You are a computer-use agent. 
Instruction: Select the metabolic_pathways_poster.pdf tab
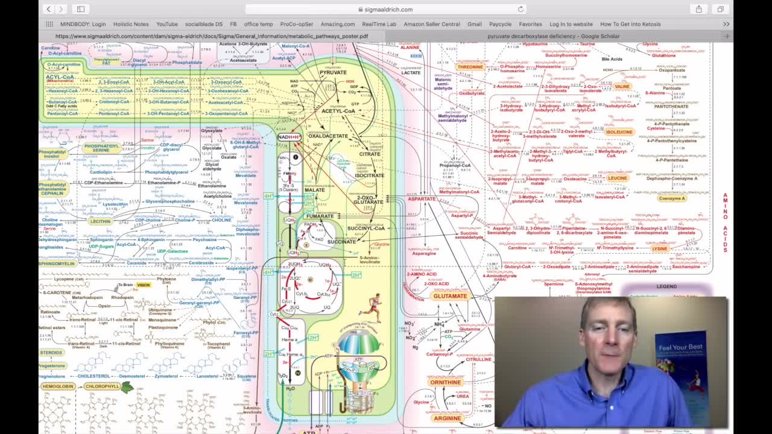[212, 36]
